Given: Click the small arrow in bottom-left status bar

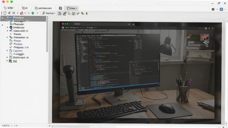Looking at the screenshot, I should 12,125.
